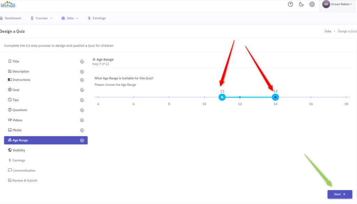Set slider to the 6 tick mark
Screen dimensions: 357x204
coord(134,97)
